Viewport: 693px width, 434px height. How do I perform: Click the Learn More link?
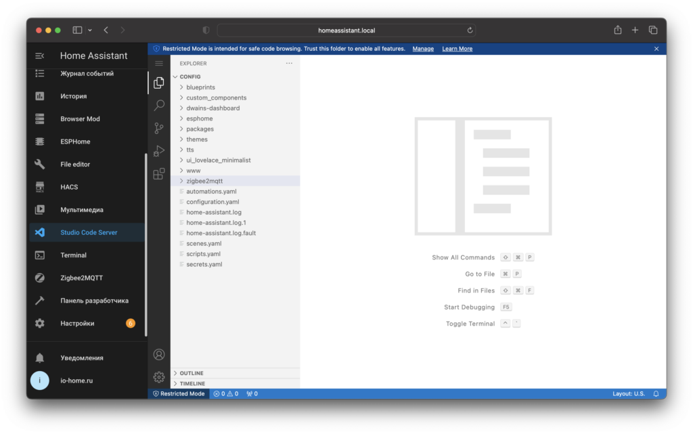click(457, 49)
